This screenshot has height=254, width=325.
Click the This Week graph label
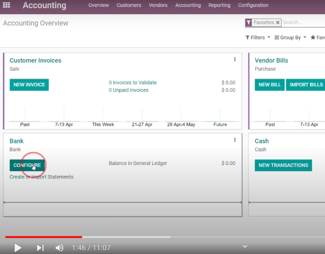pyautogui.click(x=103, y=125)
